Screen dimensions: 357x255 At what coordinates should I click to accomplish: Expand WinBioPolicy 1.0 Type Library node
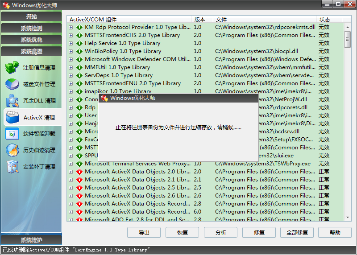tap(71, 51)
